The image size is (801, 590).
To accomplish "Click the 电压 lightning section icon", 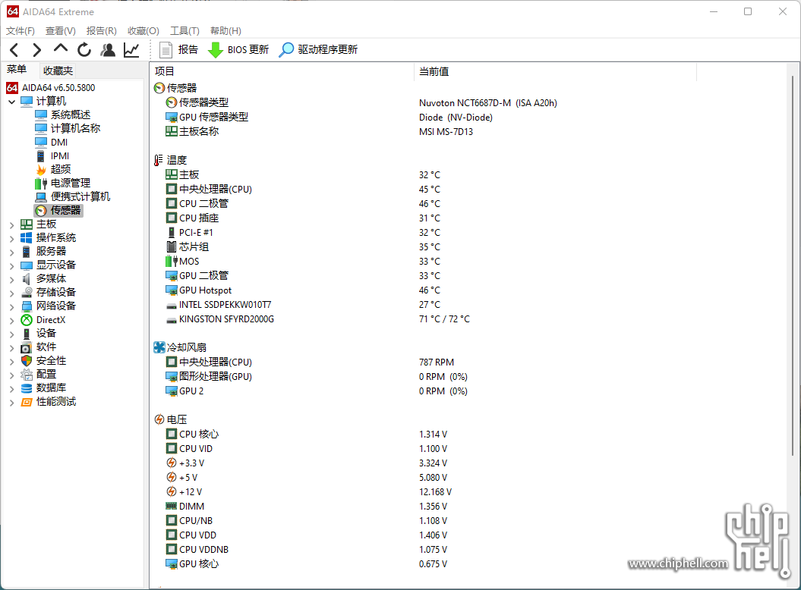I will [x=159, y=419].
